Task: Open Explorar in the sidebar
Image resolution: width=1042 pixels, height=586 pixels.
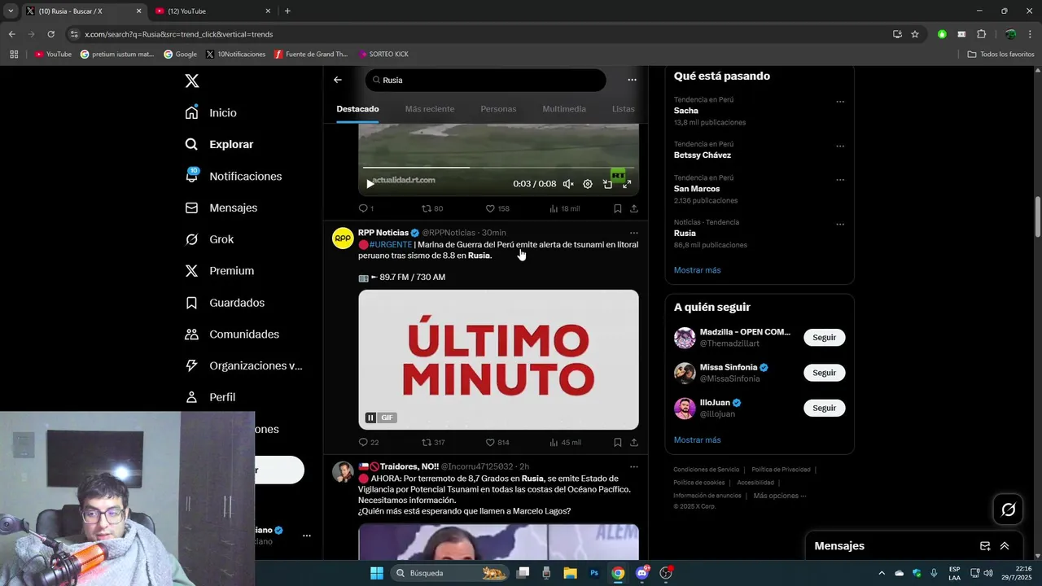Action: pos(219,144)
